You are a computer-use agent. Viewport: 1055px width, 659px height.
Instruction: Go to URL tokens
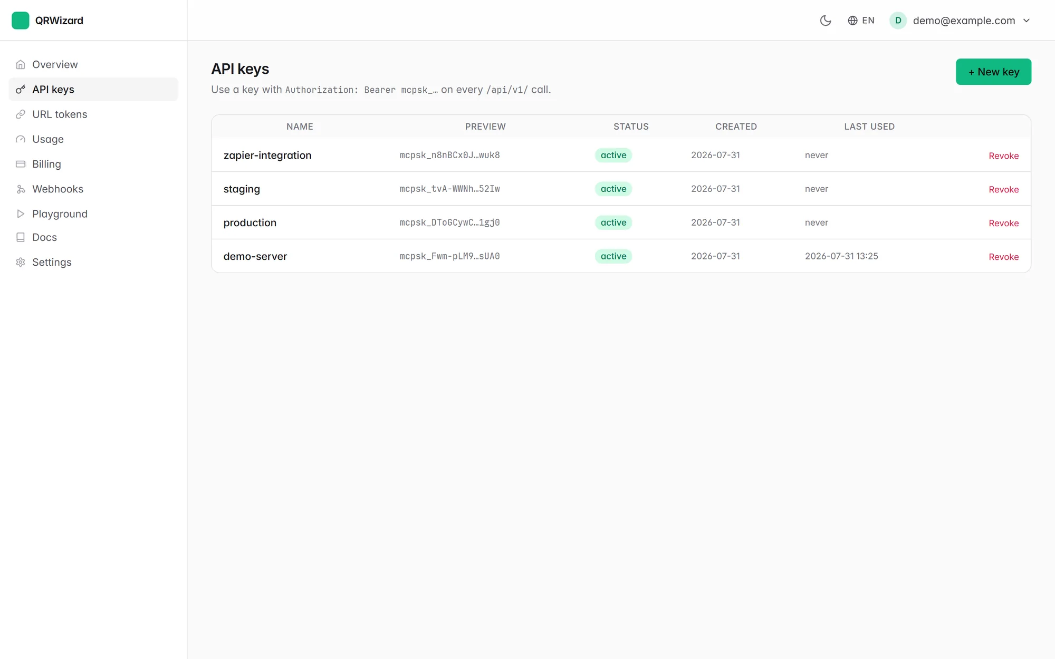click(93, 114)
